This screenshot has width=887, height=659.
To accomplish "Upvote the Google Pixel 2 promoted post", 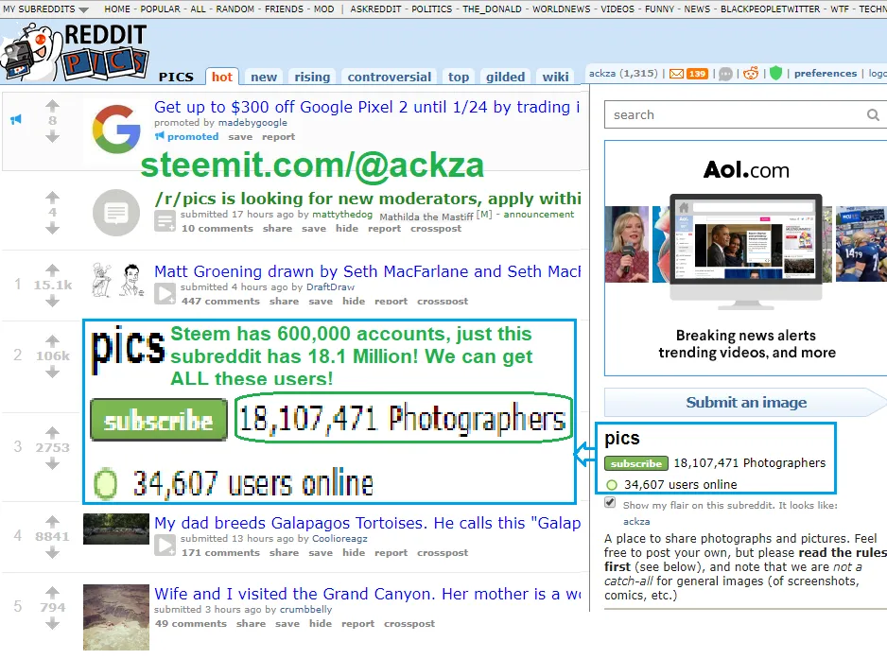I will pos(52,105).
